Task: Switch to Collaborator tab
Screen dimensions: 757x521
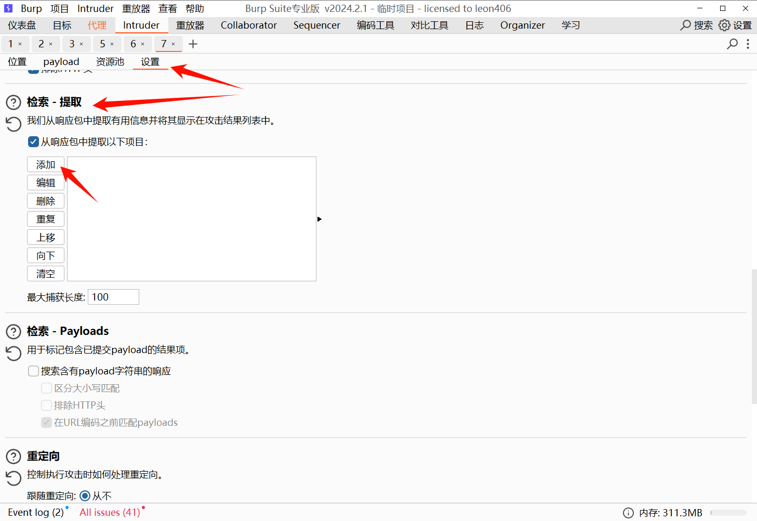Action: tap(249, 25)
